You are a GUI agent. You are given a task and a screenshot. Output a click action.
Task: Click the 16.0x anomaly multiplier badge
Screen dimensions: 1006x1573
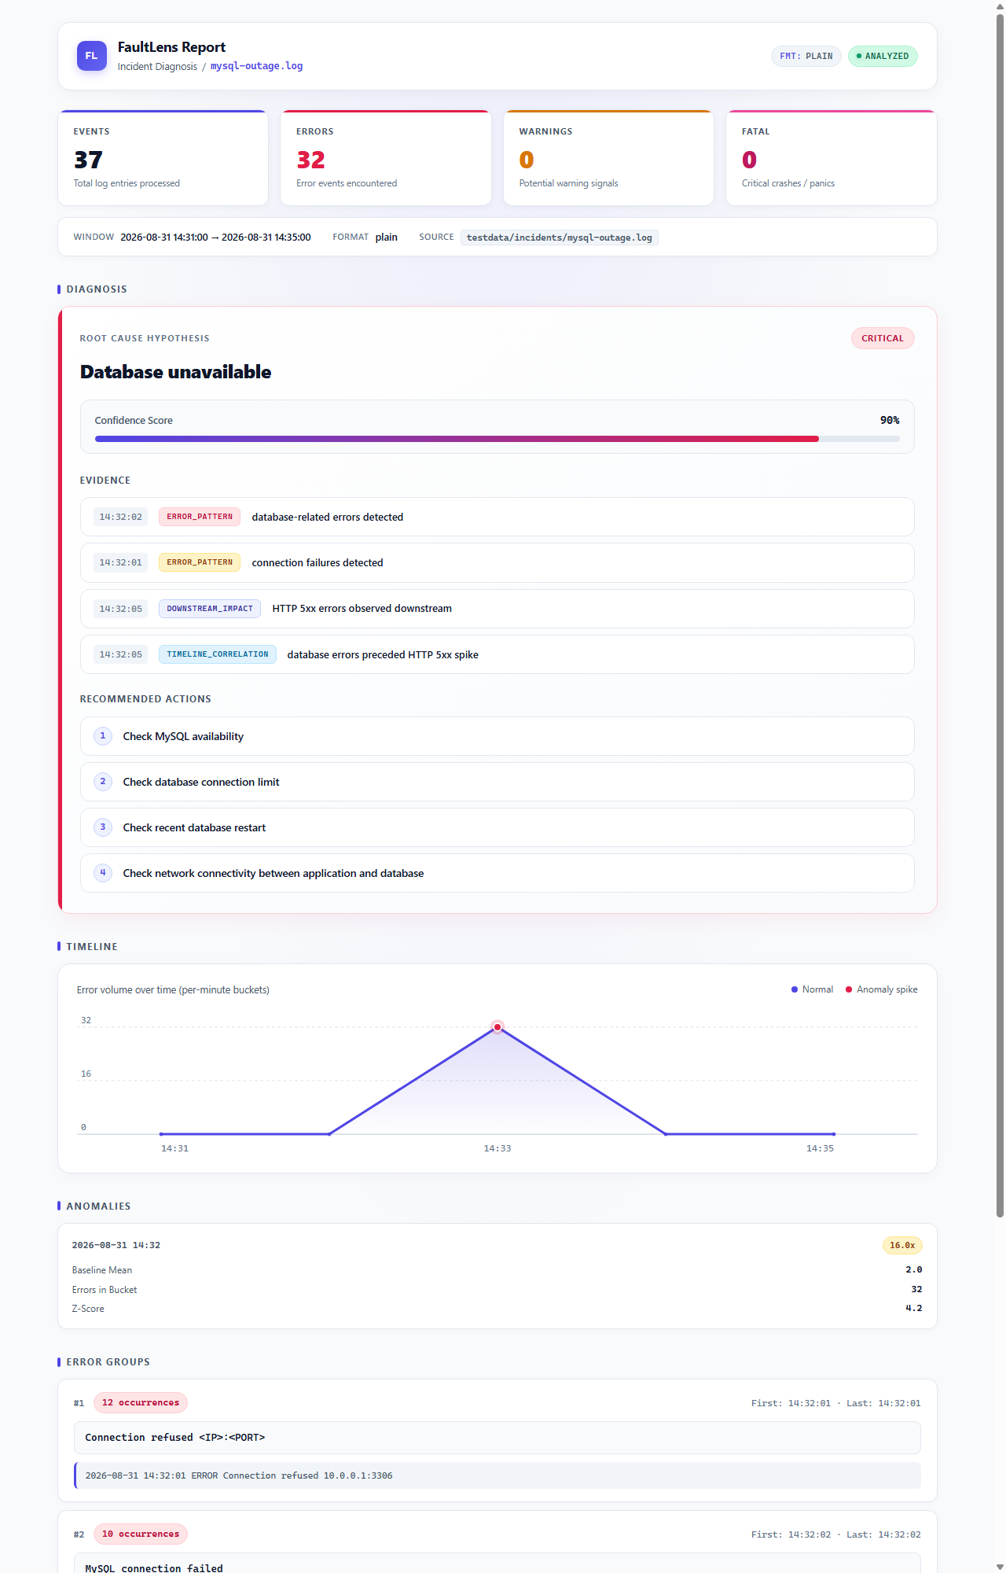coord(902,1245)
